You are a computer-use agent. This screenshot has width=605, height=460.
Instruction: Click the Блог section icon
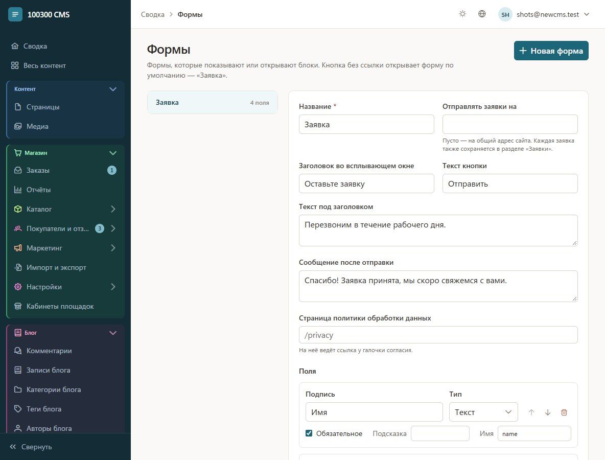[18, 333]
